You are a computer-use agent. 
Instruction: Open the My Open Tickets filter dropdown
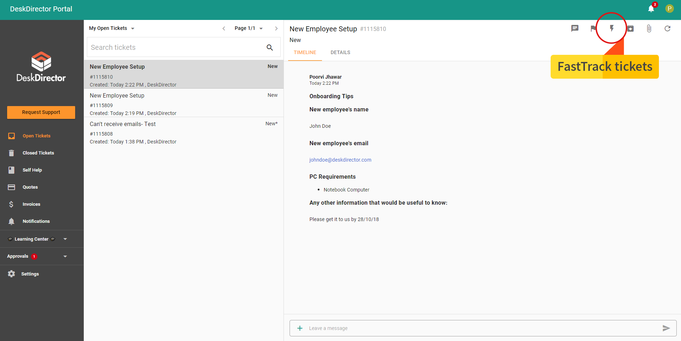click(x=112, y=28)
